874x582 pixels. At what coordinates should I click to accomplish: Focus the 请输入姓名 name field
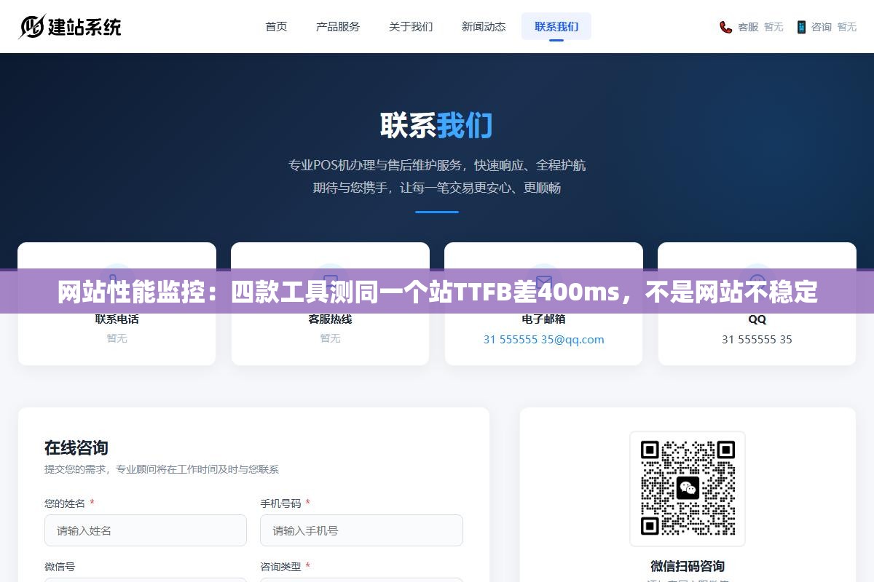coord(146,530)
